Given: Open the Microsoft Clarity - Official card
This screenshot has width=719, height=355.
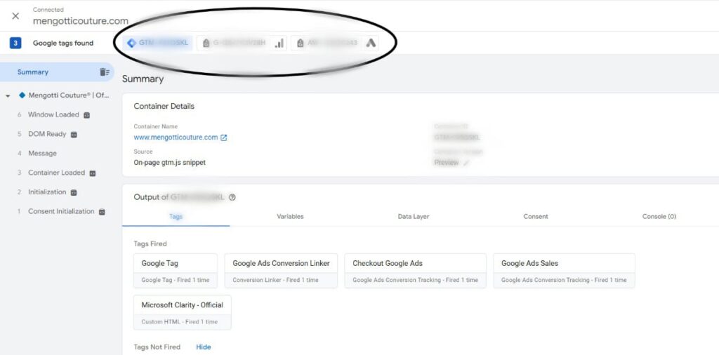Looking at the screenshot, I should [x=182, y=312].
